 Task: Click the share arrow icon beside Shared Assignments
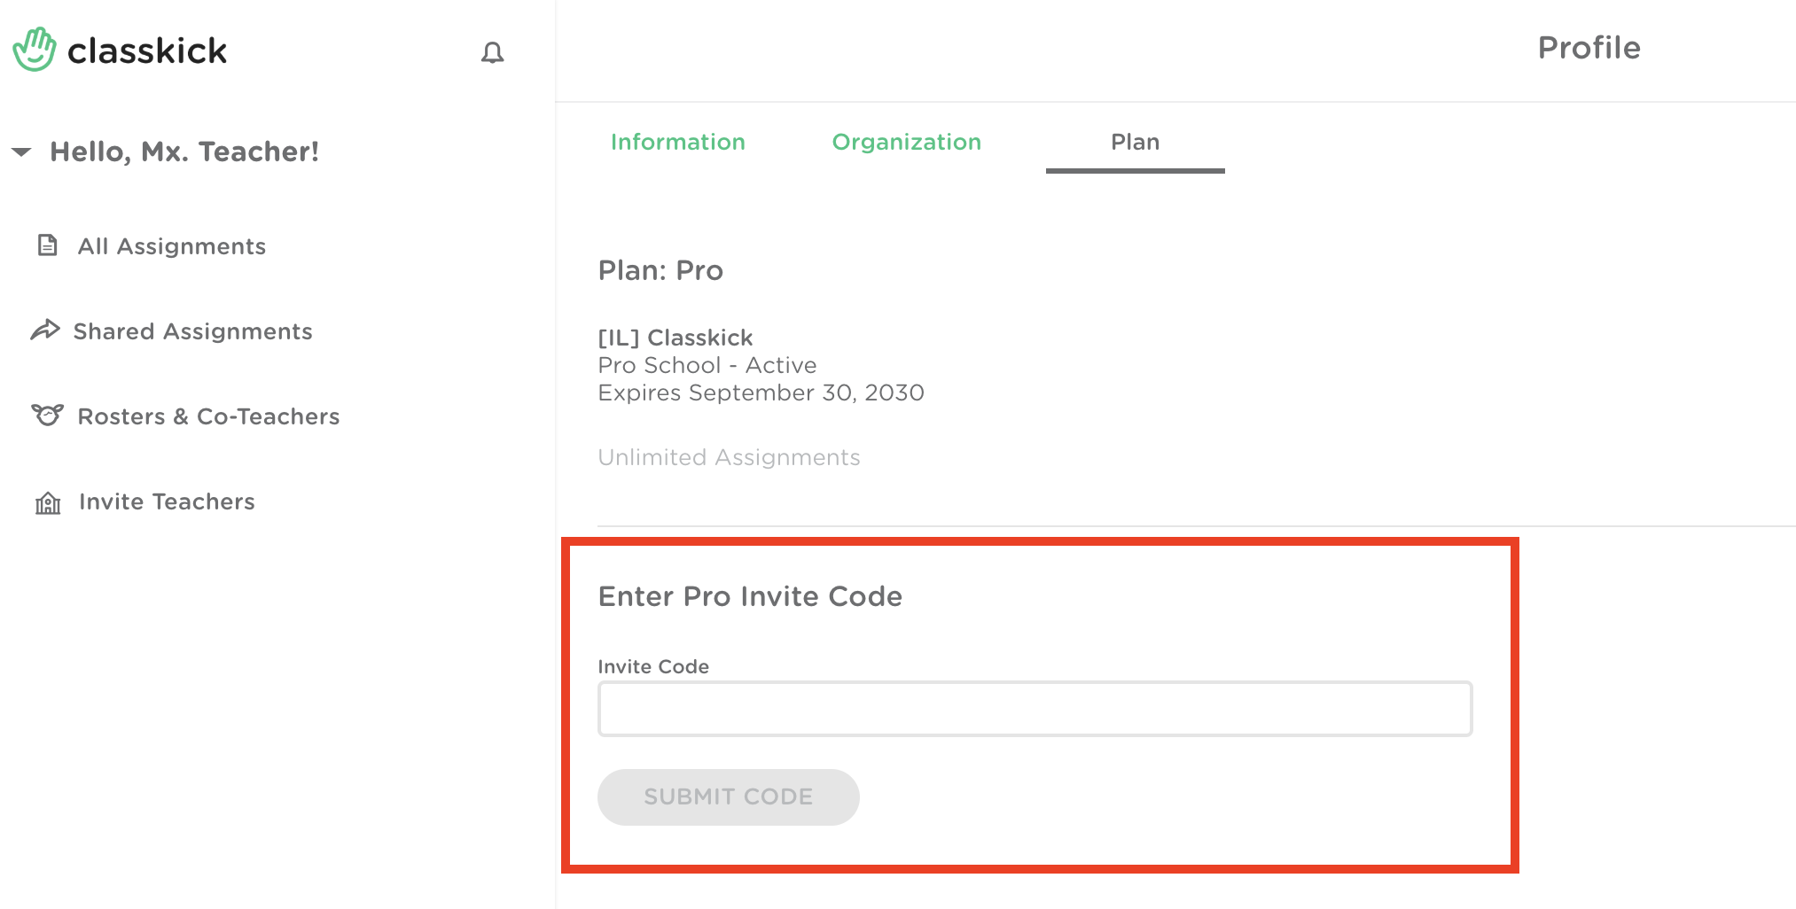(45, 330)
